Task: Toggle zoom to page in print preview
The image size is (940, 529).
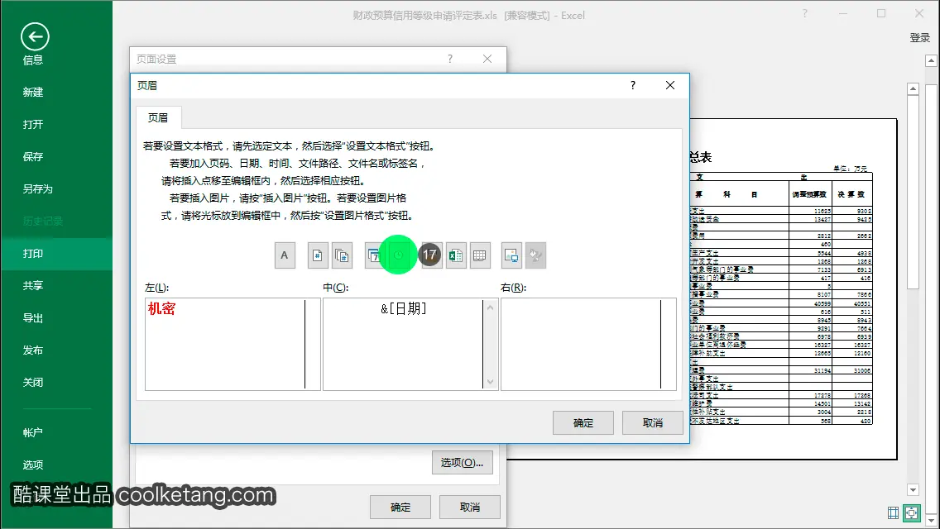Action: pos(912,512)
